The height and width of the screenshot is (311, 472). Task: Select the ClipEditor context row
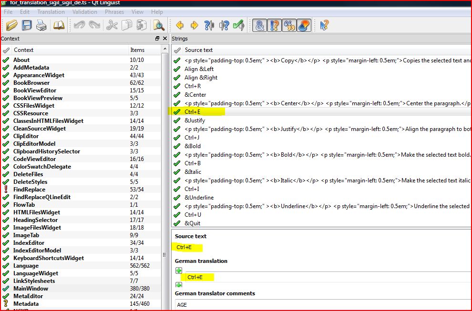pos(81,136)
